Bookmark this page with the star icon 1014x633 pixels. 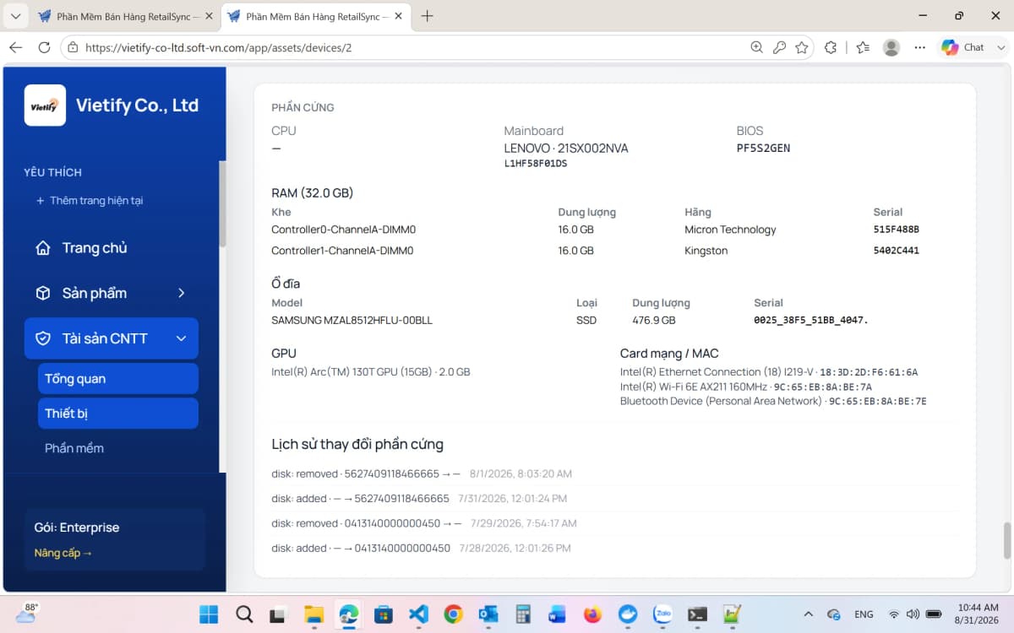pos(801,47)
